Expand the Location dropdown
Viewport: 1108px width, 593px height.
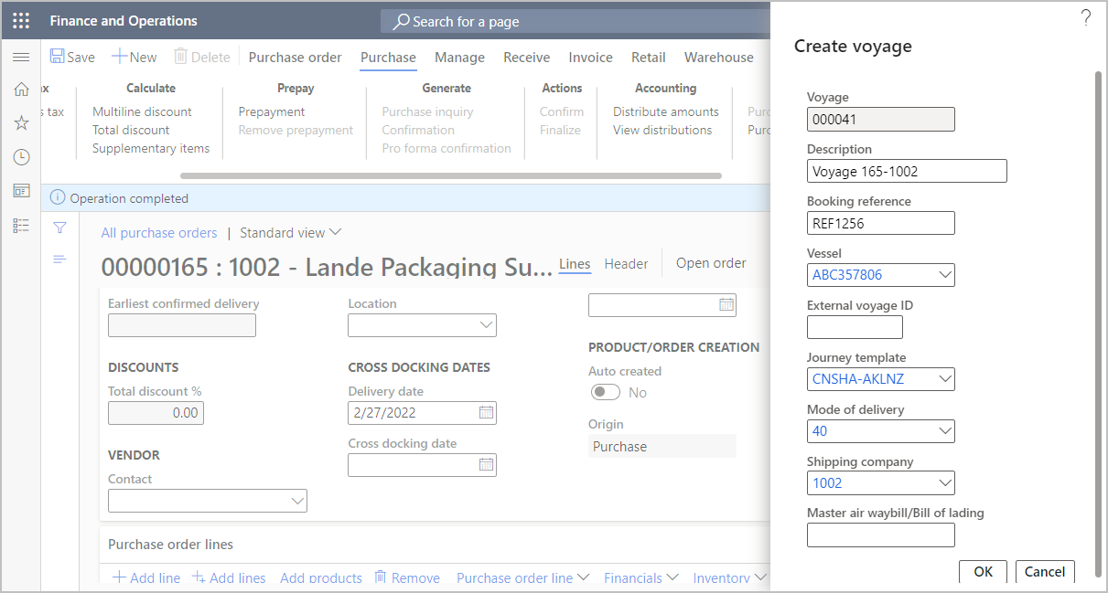pos(486,325)
